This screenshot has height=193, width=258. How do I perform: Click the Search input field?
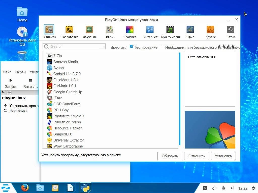tap(74, 46)
